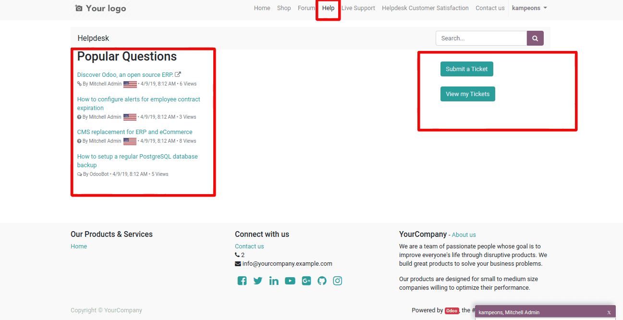Open the Google Plus social icon

click(306, 281)
